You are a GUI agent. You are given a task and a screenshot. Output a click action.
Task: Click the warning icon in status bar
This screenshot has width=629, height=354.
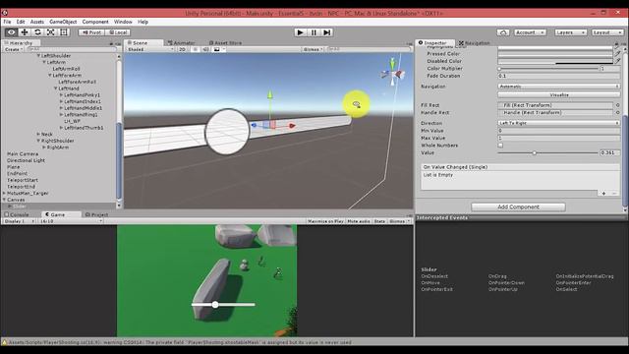click(x=4, y=342)
